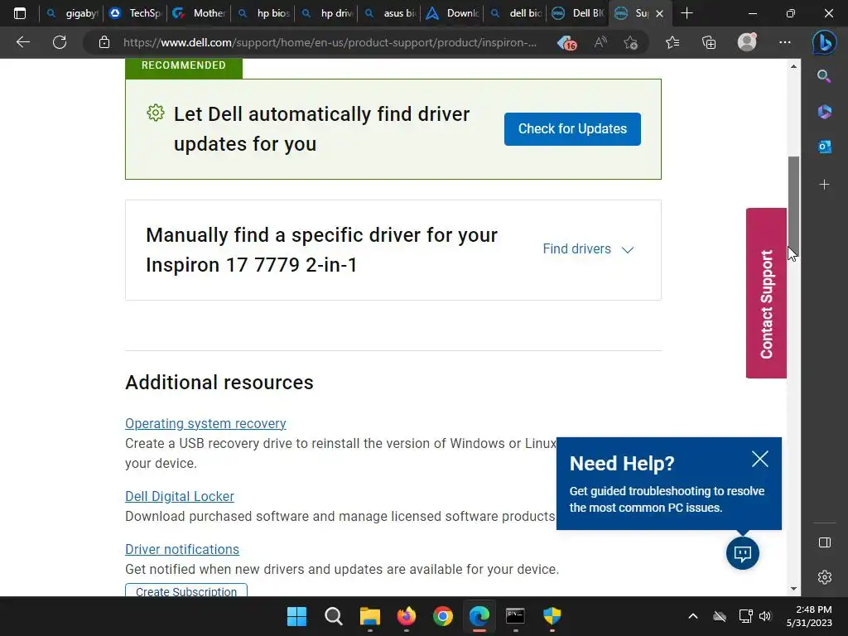Switch to the dell bio search tab

[516, 13]
